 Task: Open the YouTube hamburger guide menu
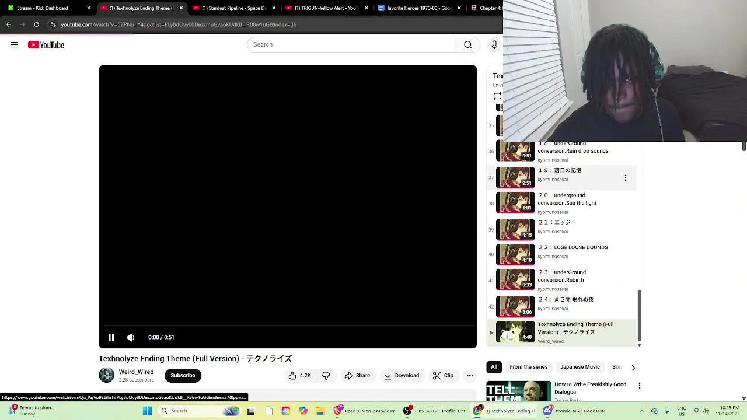(x=14, y=45)
